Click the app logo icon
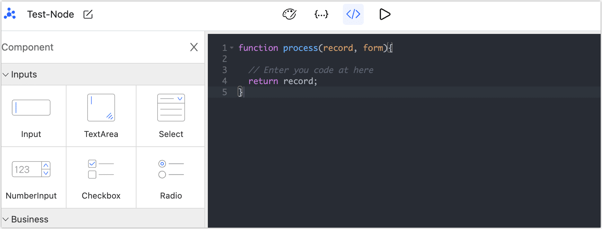 10,14
